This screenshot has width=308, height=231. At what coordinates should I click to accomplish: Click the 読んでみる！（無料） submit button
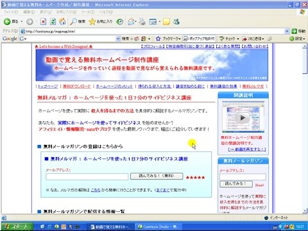157,176
